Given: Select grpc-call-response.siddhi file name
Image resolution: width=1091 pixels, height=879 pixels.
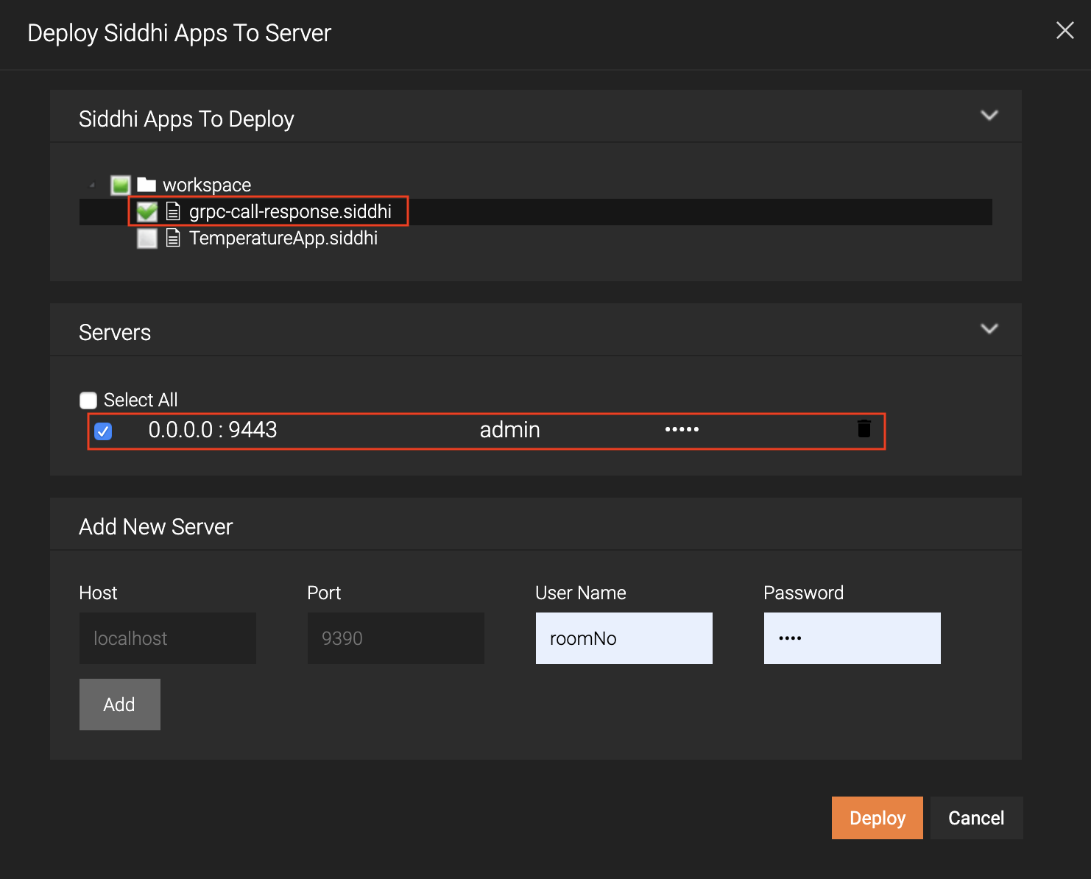Looking at the screenshot, I should click(290, 212).
